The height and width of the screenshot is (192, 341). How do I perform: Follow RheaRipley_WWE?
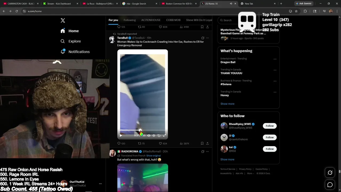point(270,126)
